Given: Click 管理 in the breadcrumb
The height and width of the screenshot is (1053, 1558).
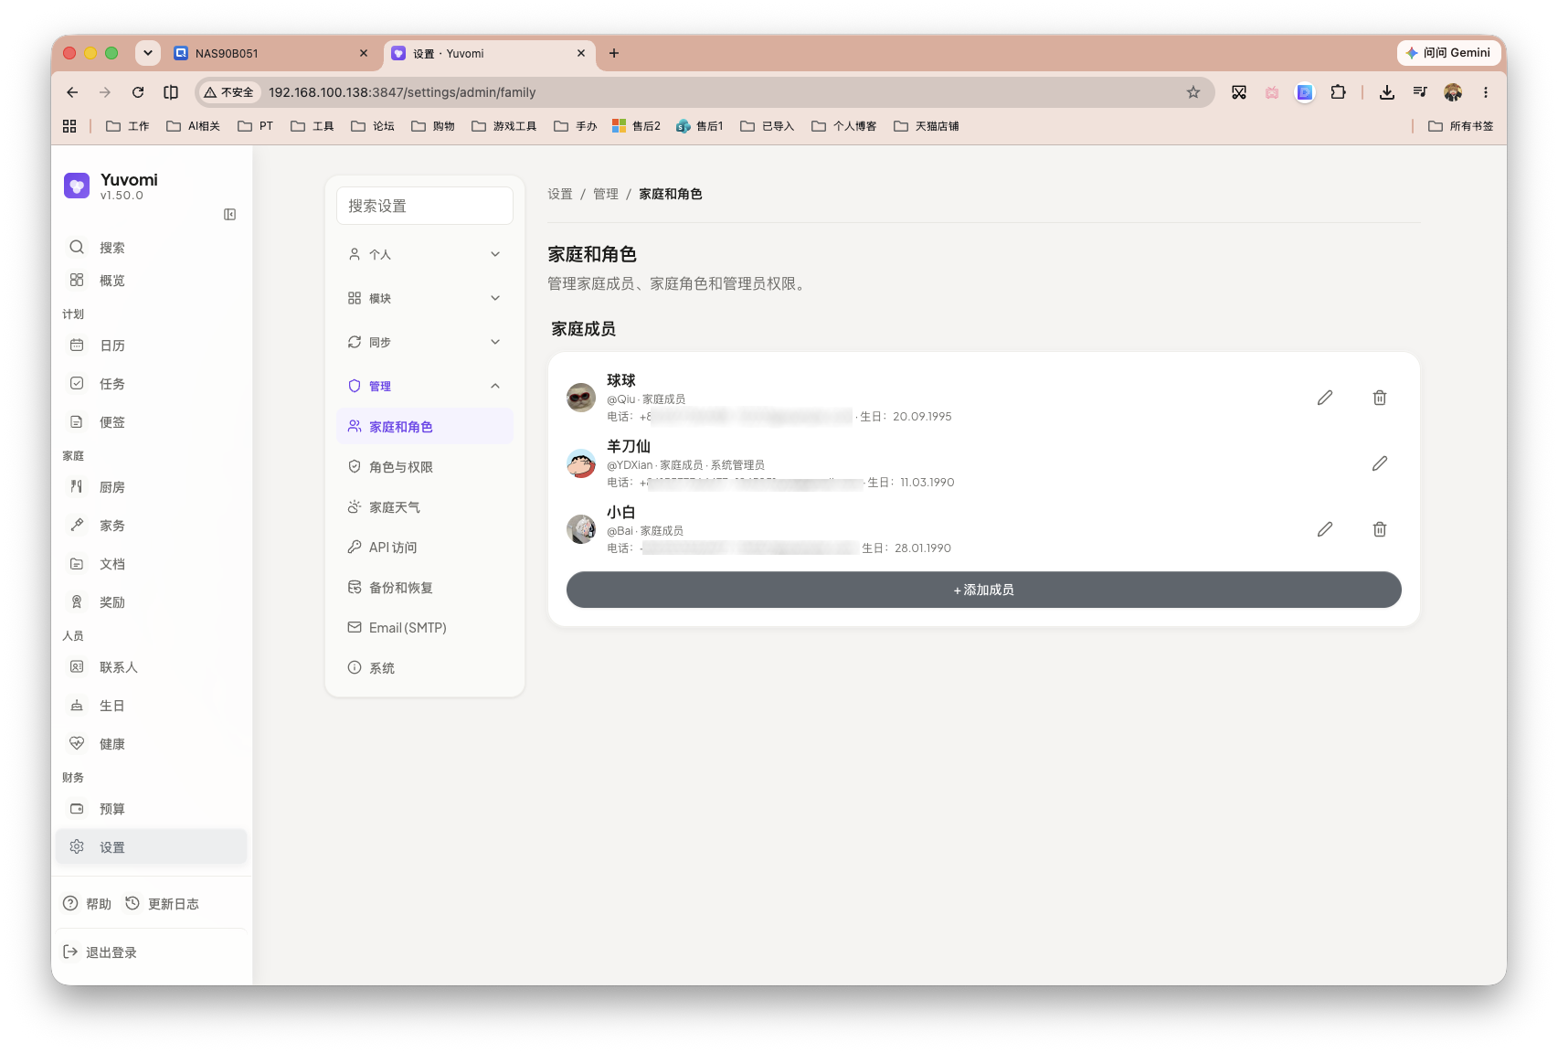Looking at the screenshot, I should coord(605,194).
